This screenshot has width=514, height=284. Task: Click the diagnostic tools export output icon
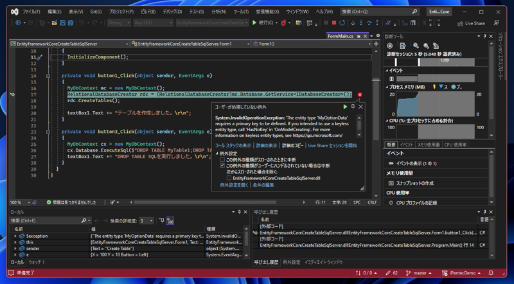[x=403, y=46]
